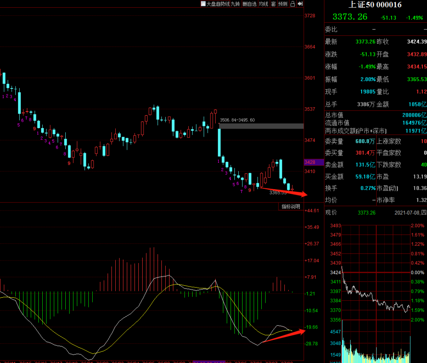Select the 3365.53 low price label on chart

tap(278, 193)
